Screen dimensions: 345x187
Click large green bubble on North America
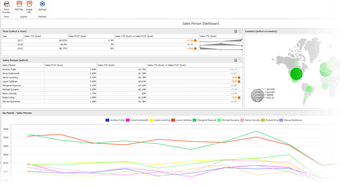click(296, 74)
